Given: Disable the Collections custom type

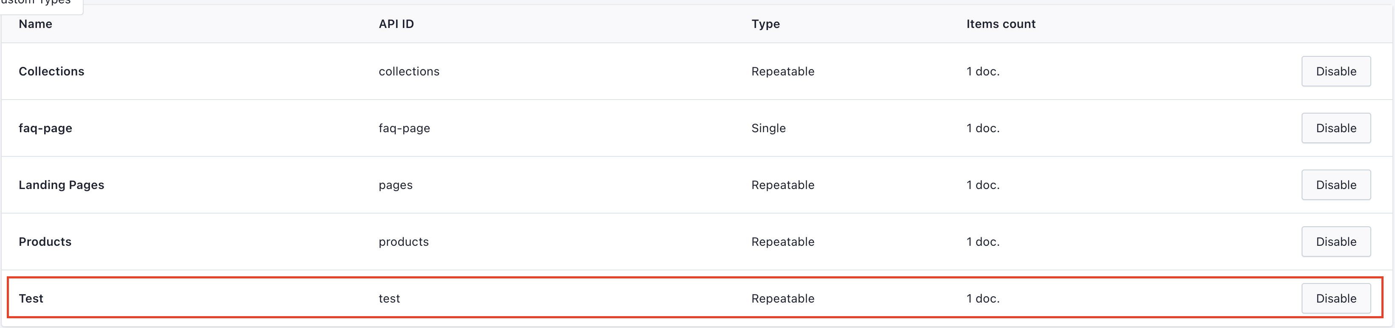Looking at the screenshot, I should [x=1336, y=71].
